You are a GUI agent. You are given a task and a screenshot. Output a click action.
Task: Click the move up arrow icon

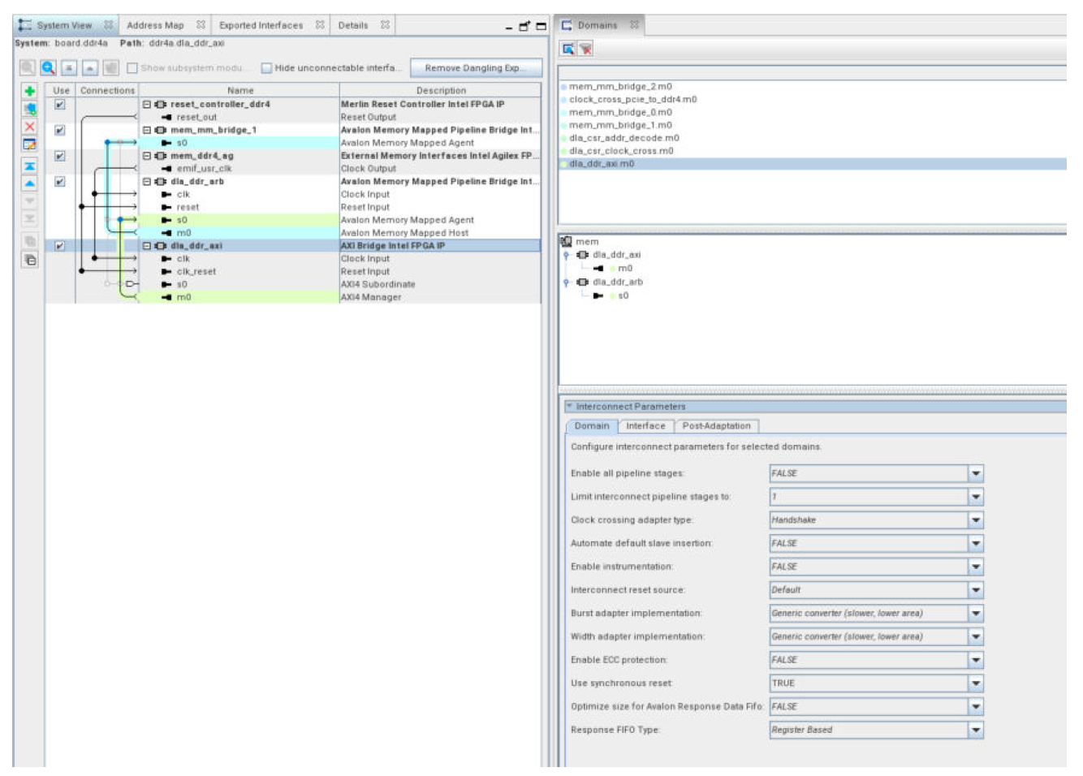(x=30, y=183)
